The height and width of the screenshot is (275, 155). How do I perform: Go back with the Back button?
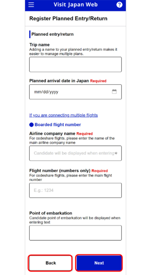coord(50,263)
